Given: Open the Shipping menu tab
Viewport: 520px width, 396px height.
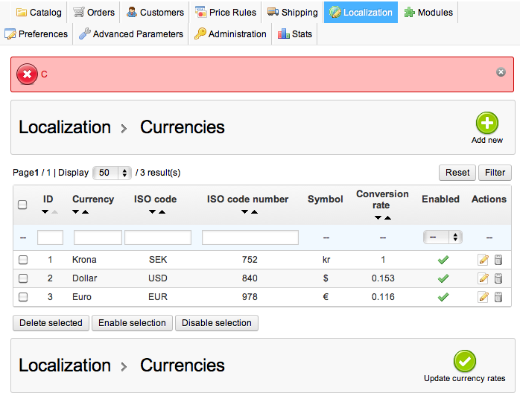Looking at the screenshot, I should click(293, 12).
